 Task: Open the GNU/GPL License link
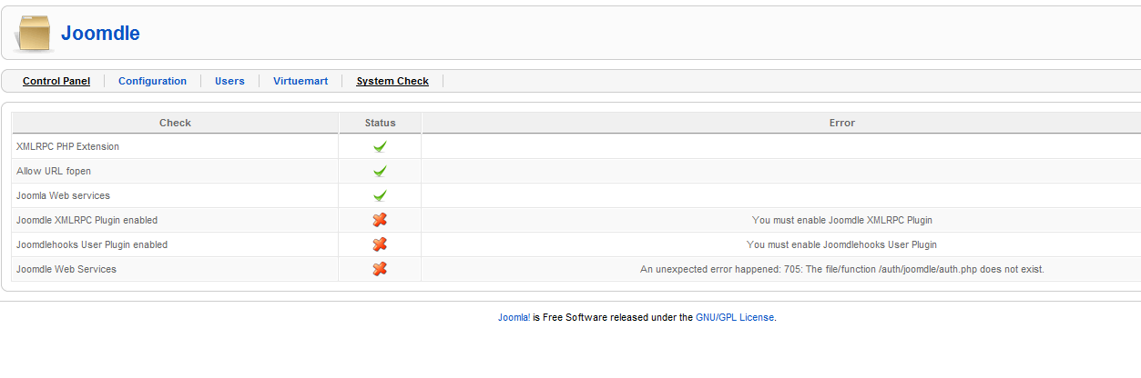click(735, 317)
